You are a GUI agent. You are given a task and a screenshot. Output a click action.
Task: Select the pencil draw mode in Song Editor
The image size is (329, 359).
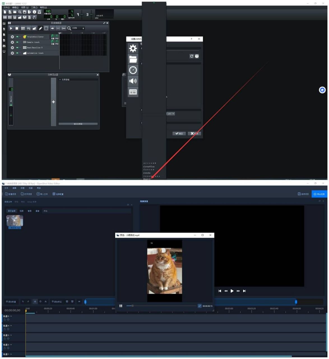point(40,28)
